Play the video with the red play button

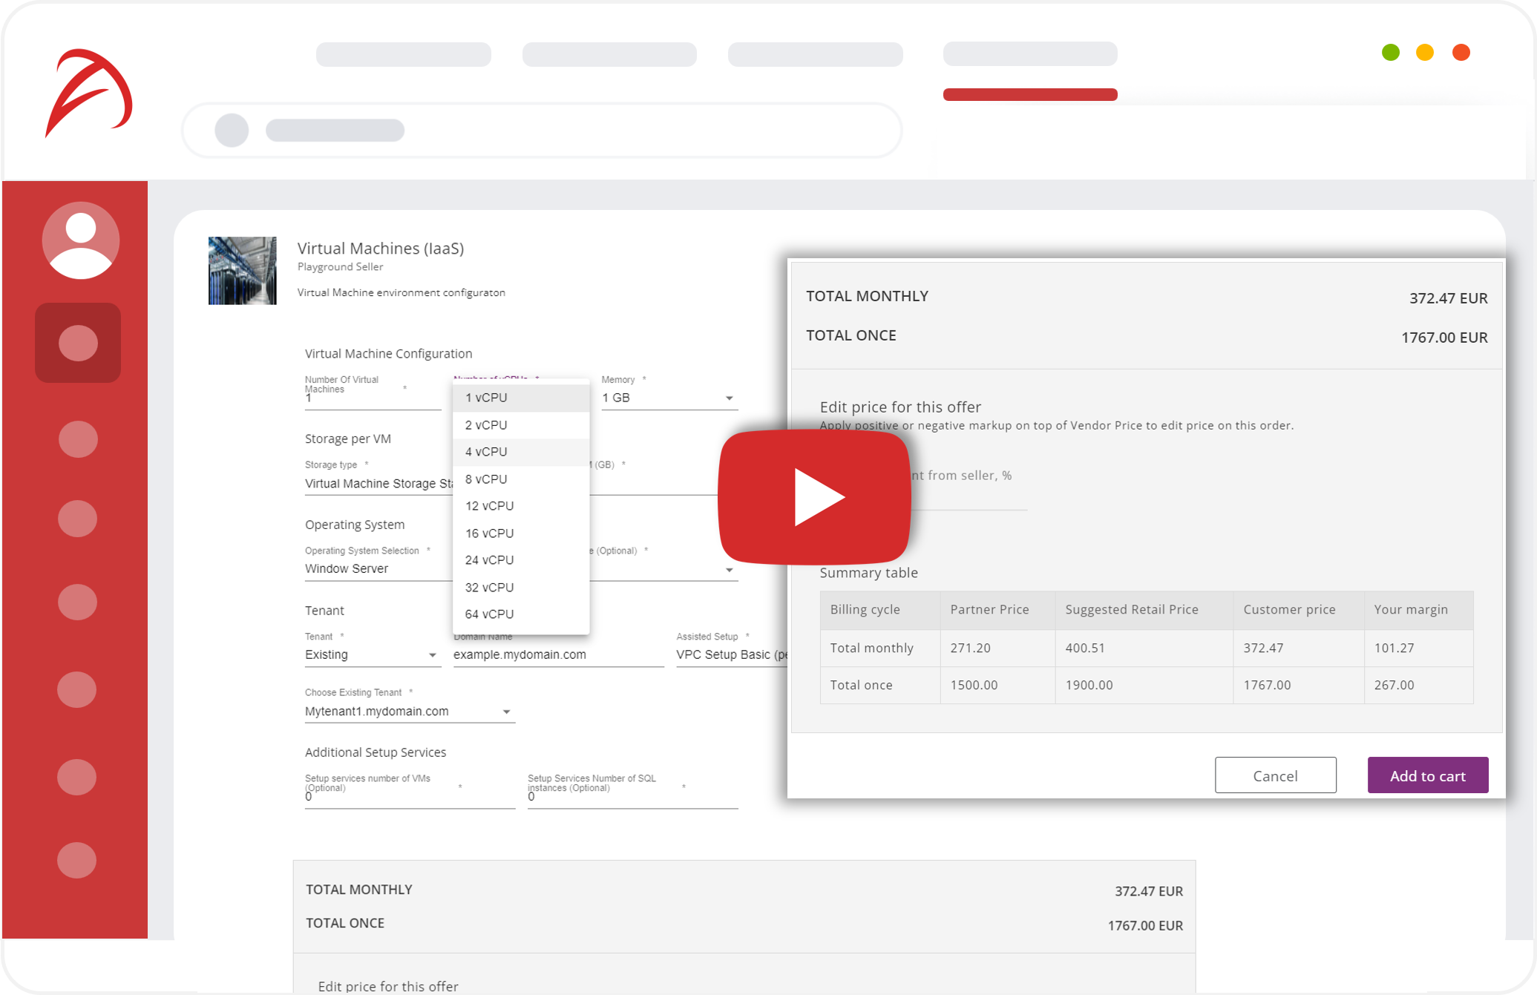814,497
